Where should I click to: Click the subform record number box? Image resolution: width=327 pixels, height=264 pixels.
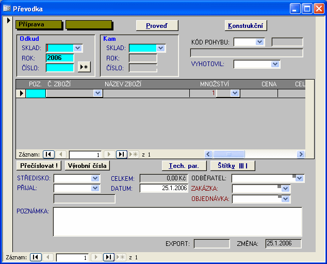coord(85,155)
